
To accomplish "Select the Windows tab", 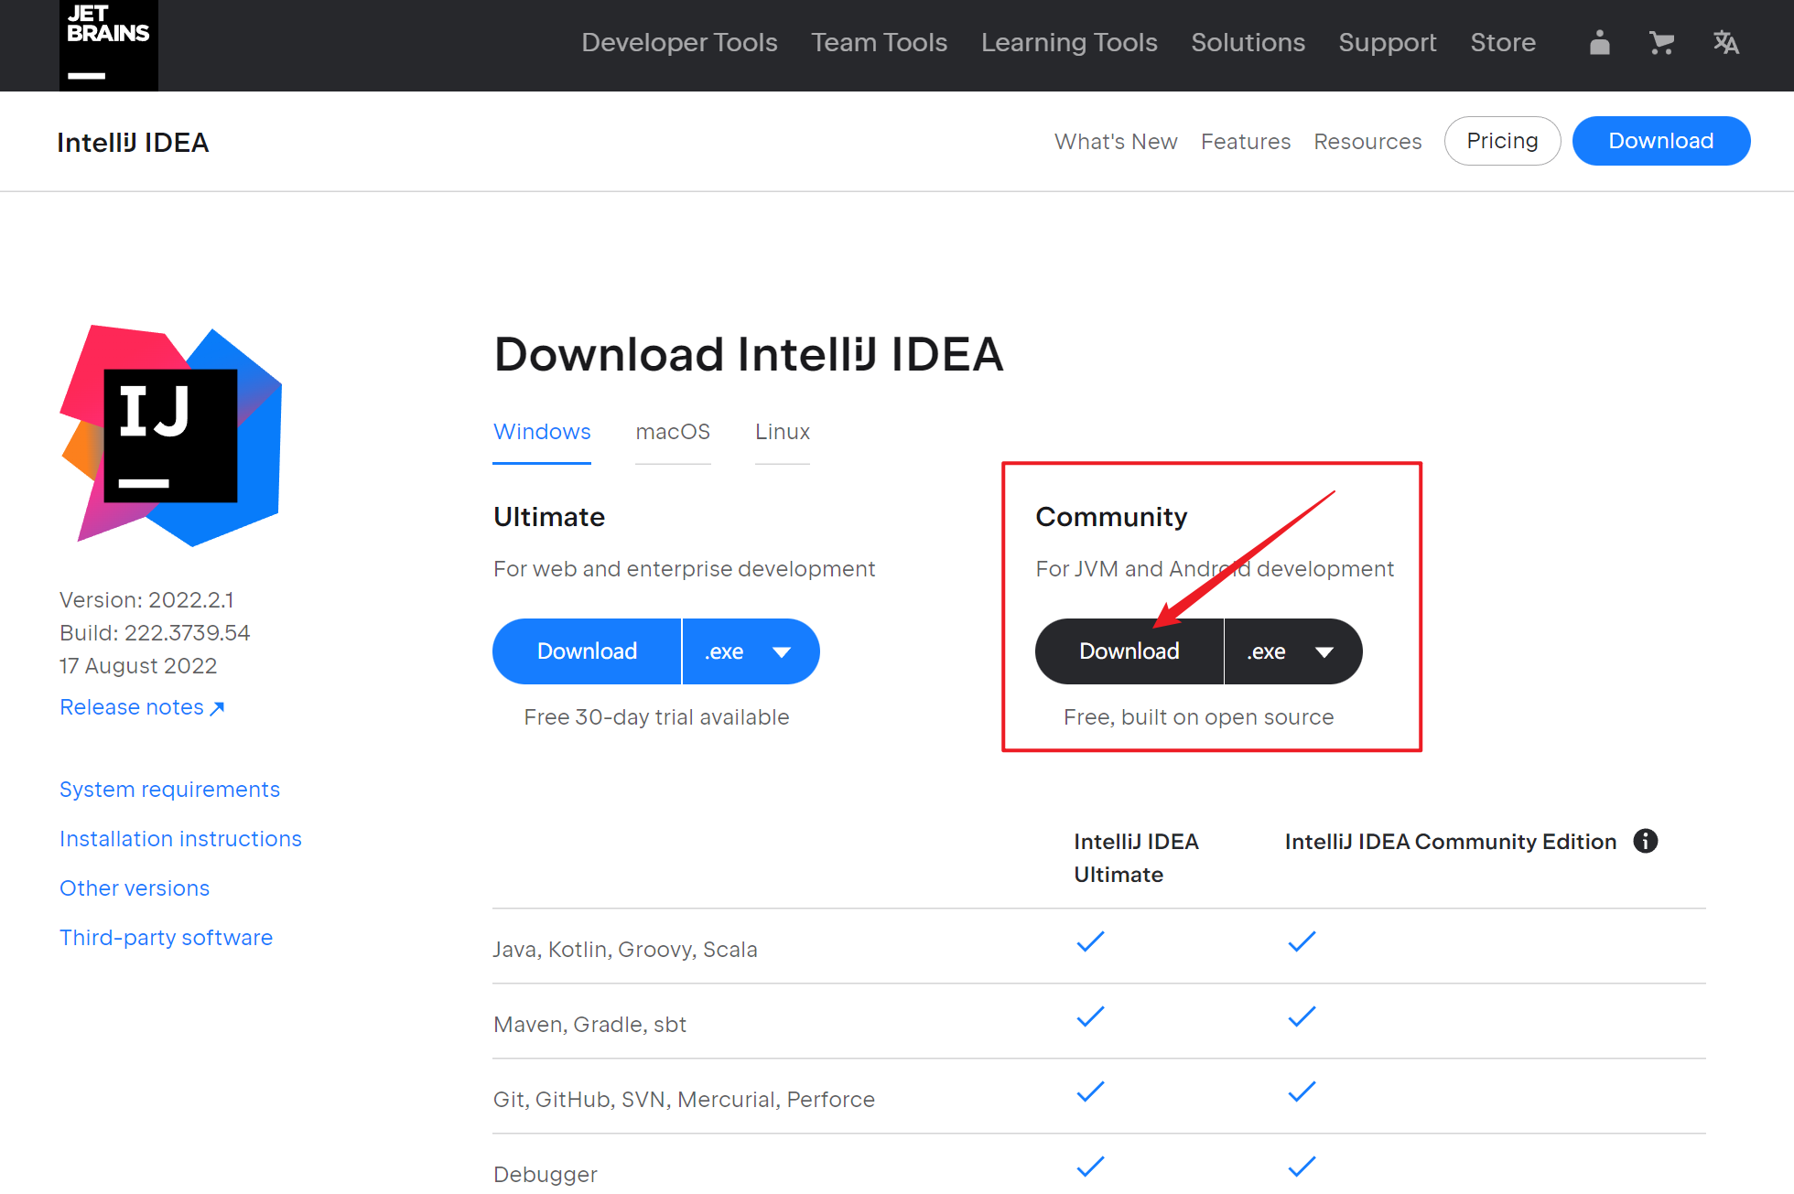I will [542, 432].
